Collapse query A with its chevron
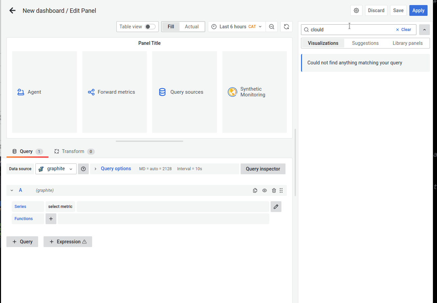 click(x=11, y=190)
